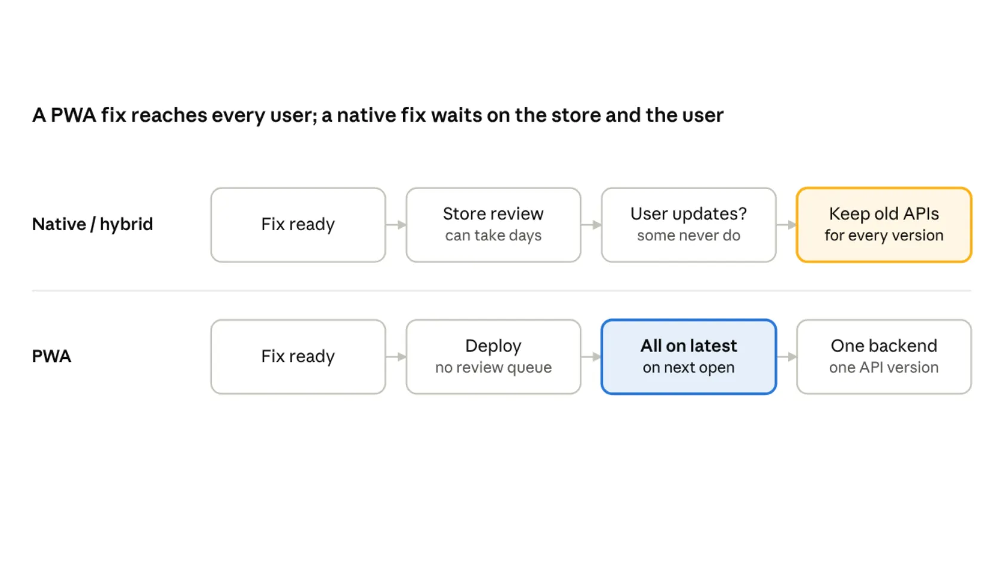The image size is (1003, 563).
Task: Click the slide title about PWA fix
Action: [378, 115]
